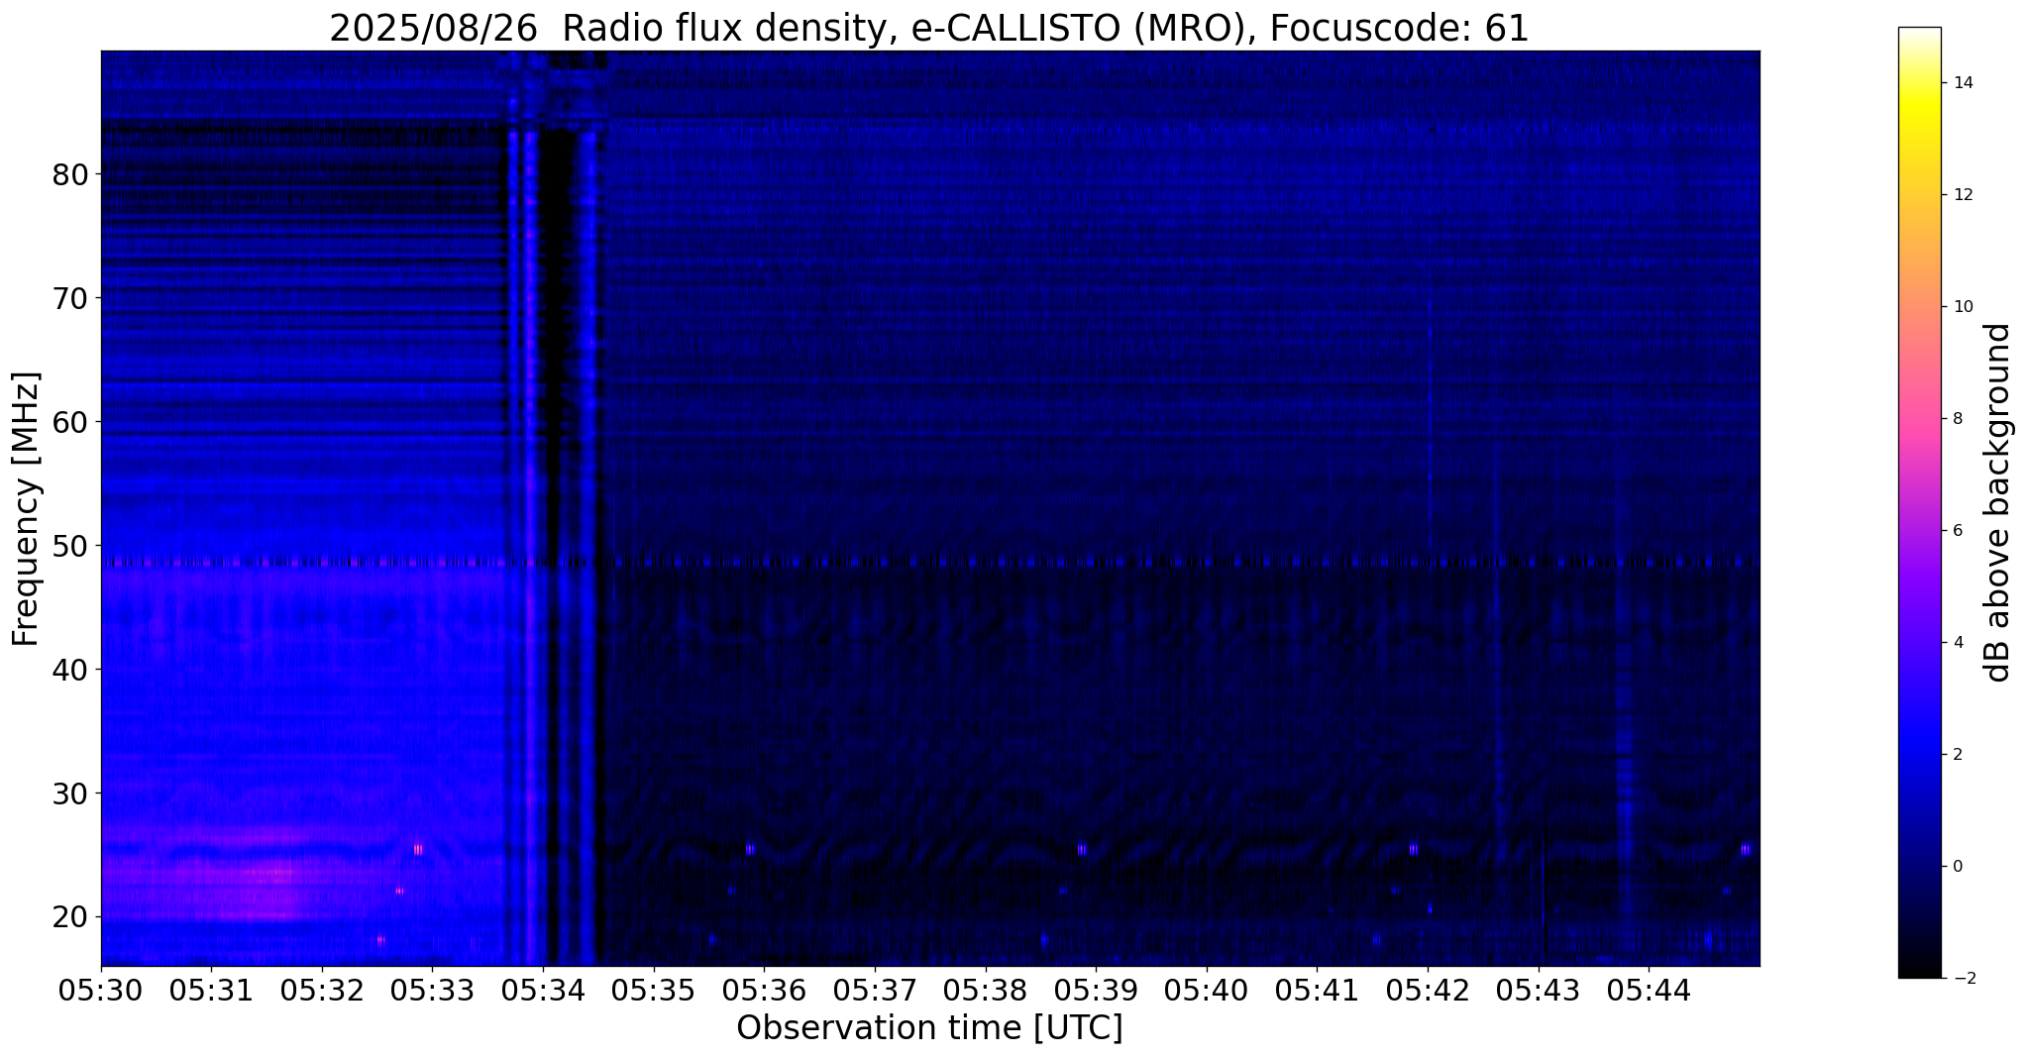Screen dimensions: 2028x1057
Task: Click the 05:36 time tick label
Action: [765, 989]
